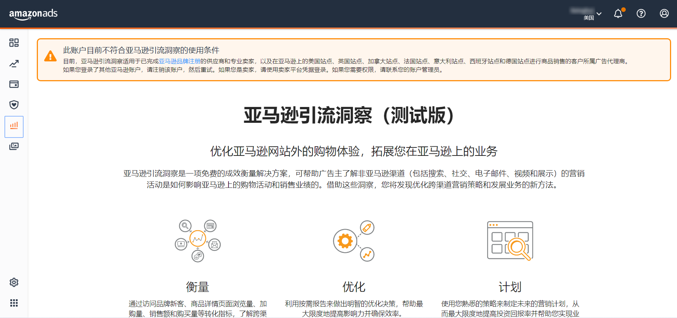Open the billing card sidebar icon
Screen dimensions: 677x318
pyautogui.click(x=14, y=84)
